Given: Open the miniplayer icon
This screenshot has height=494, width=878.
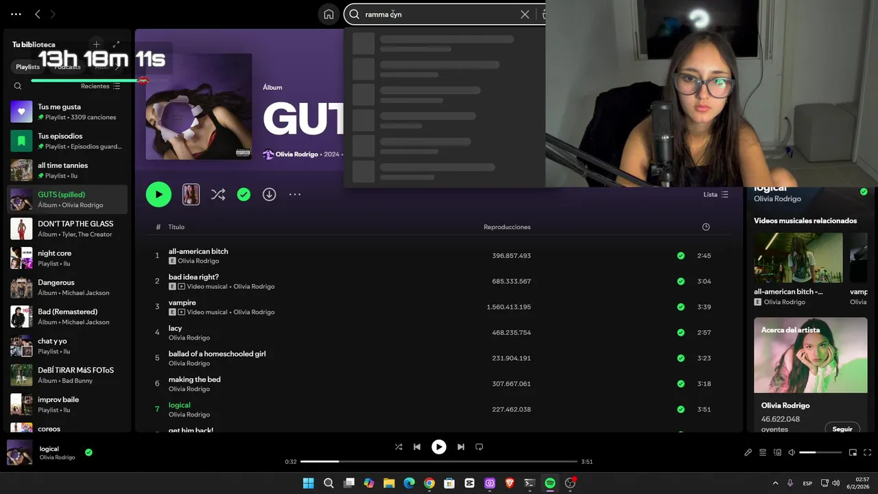Looking at the screenshot, I should coord(853,452).
